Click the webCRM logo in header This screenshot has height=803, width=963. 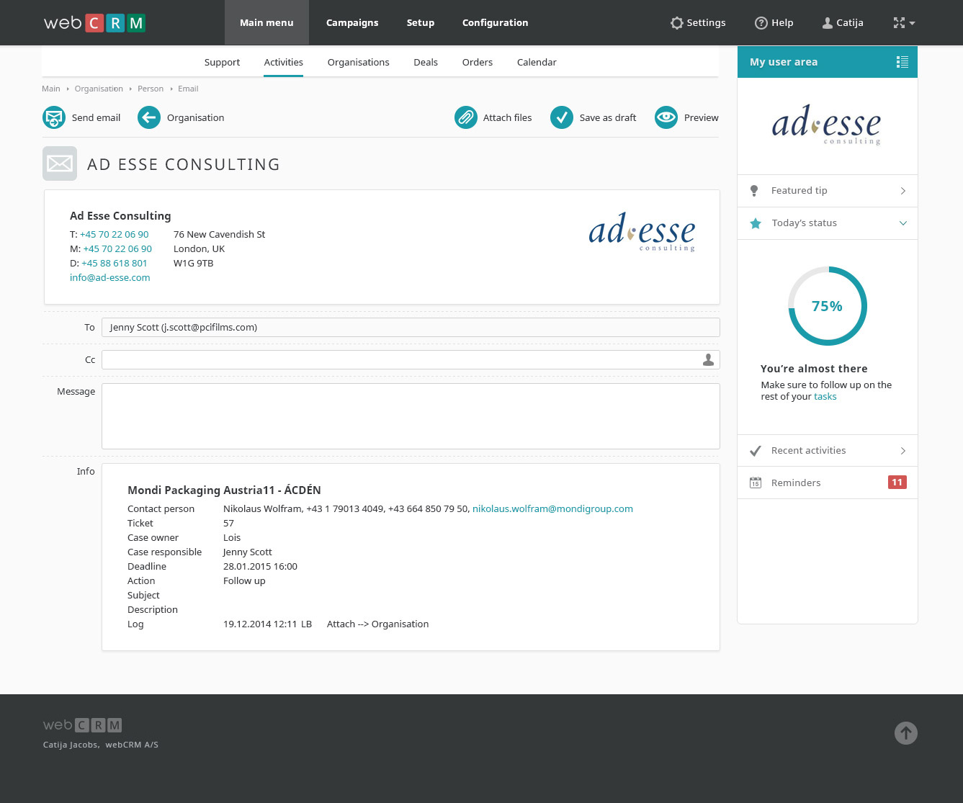94,23
